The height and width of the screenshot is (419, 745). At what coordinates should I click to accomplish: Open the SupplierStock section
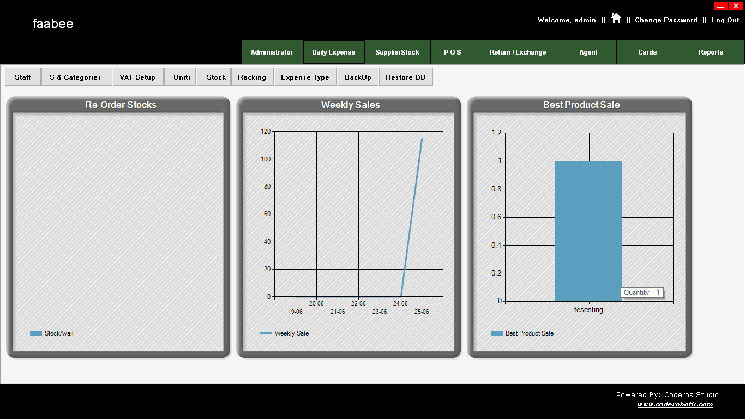click(x=397, y=52)
